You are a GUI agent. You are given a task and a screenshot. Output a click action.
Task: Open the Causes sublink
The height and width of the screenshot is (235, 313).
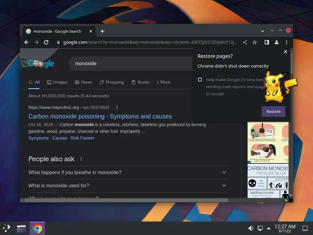pyautogui.click(x=60, y=138)
